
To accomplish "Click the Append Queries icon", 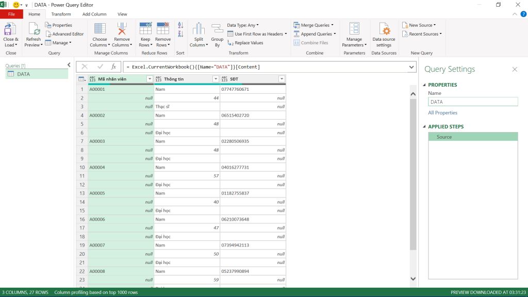I will [x=296, y=34].
